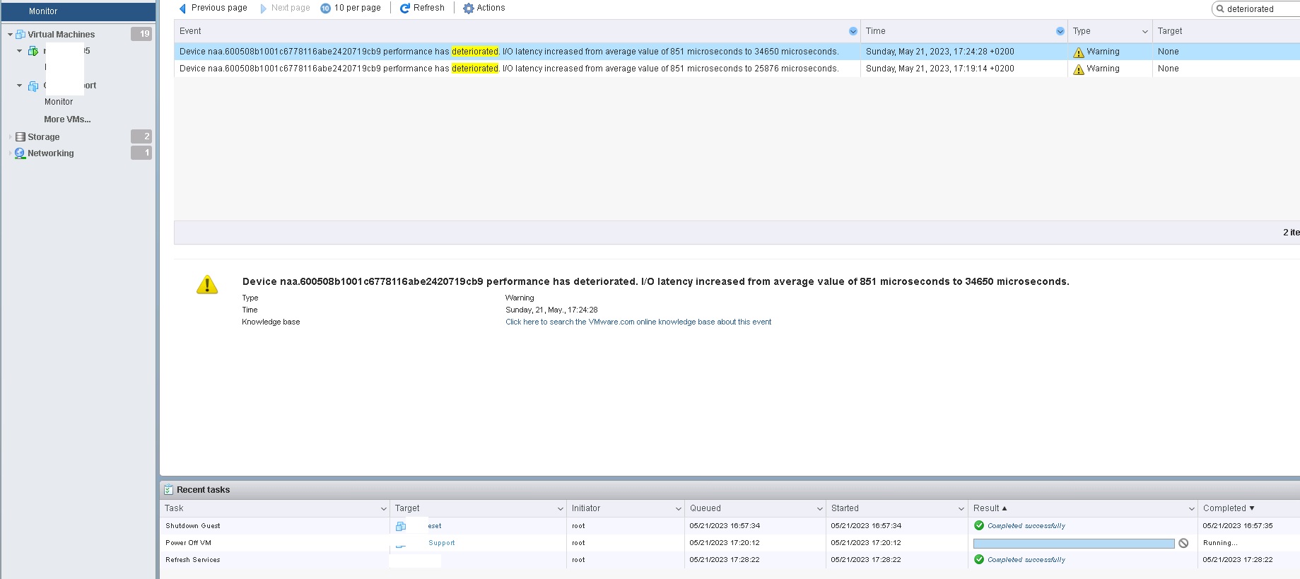This screenshot has width=1300, height=579.
Task: Open the Event column filter dropdown
Action: [853, 31]
